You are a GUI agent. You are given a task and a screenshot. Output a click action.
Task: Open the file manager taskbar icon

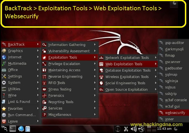(x=28, y=129)
